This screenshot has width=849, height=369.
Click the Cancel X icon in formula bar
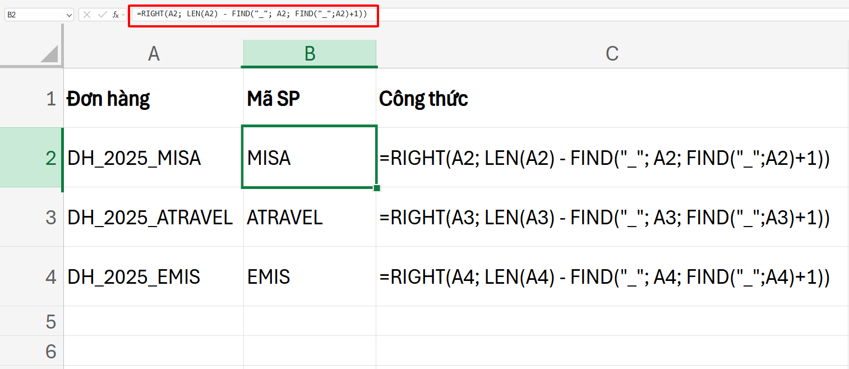87,15
